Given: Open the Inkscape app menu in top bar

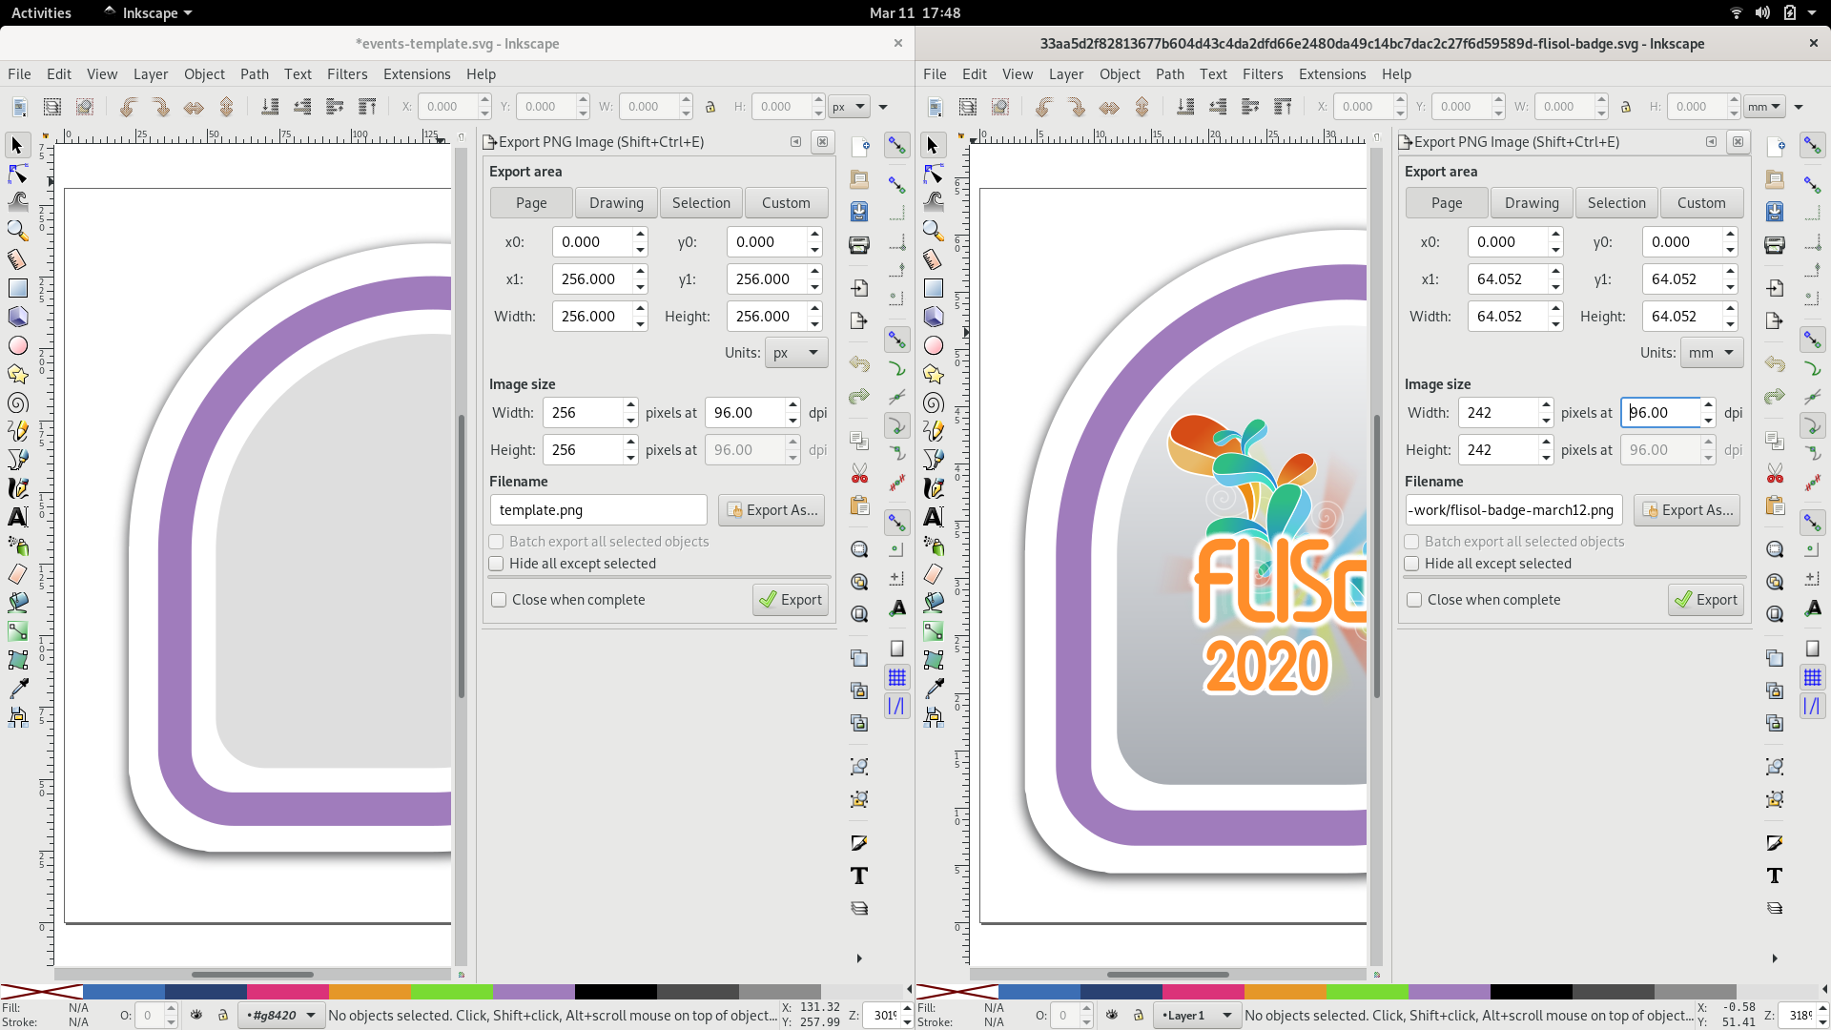Looking at the screenshot, I should pos(149,12).
